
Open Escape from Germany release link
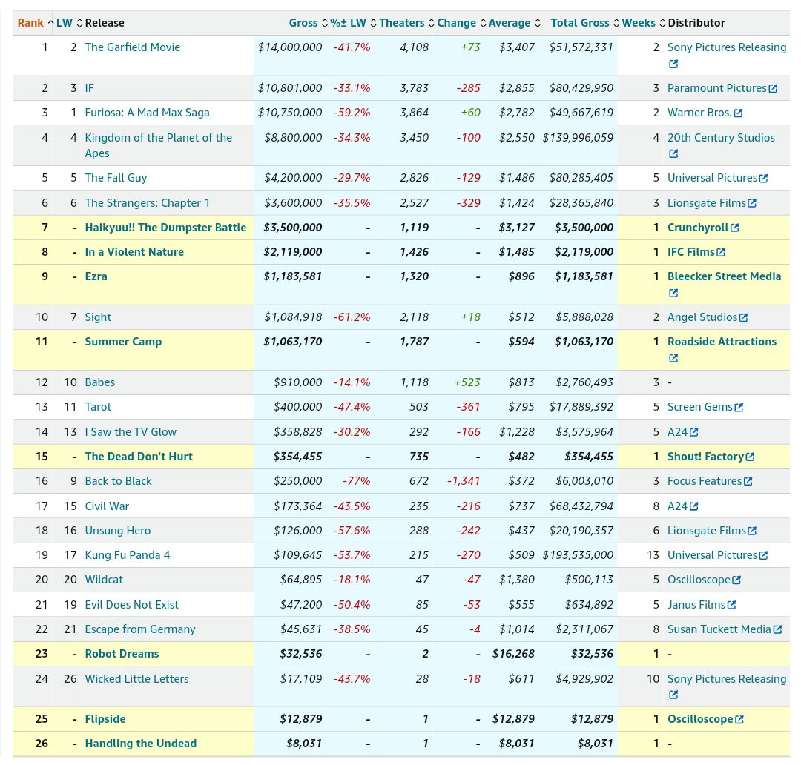click(140, 629)
